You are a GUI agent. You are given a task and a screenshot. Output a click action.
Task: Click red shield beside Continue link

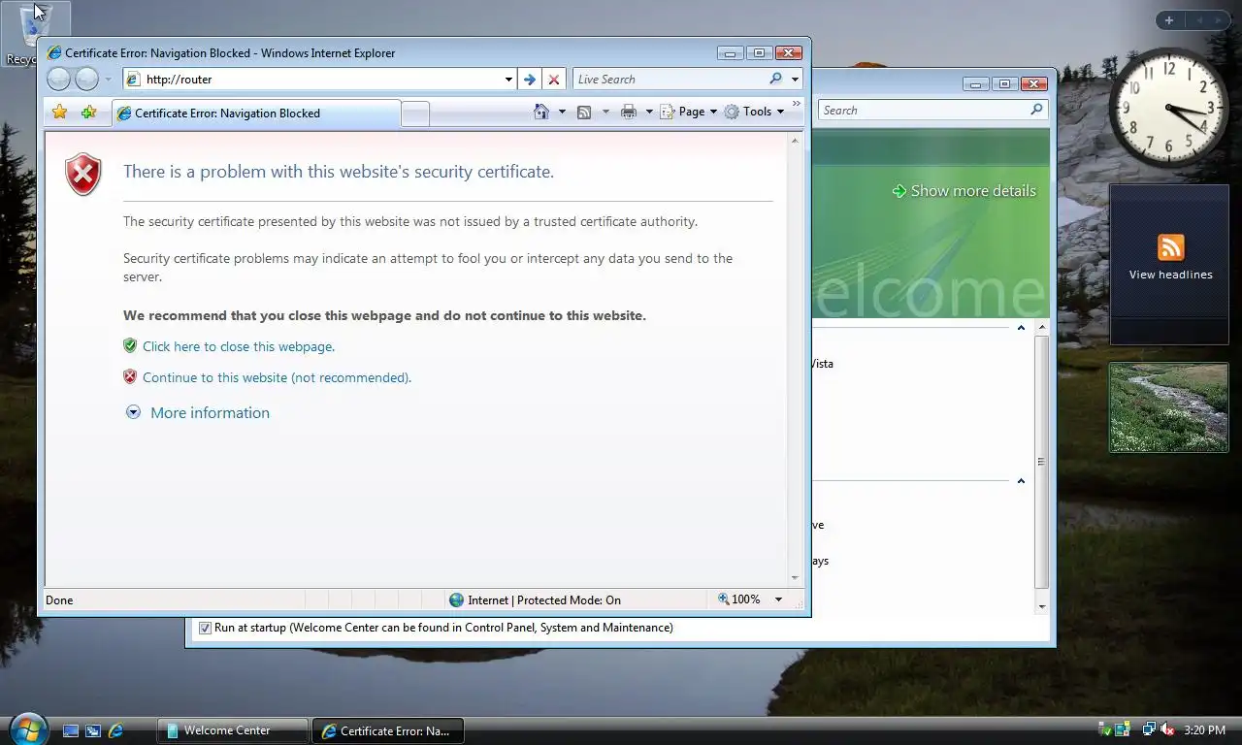130,376
